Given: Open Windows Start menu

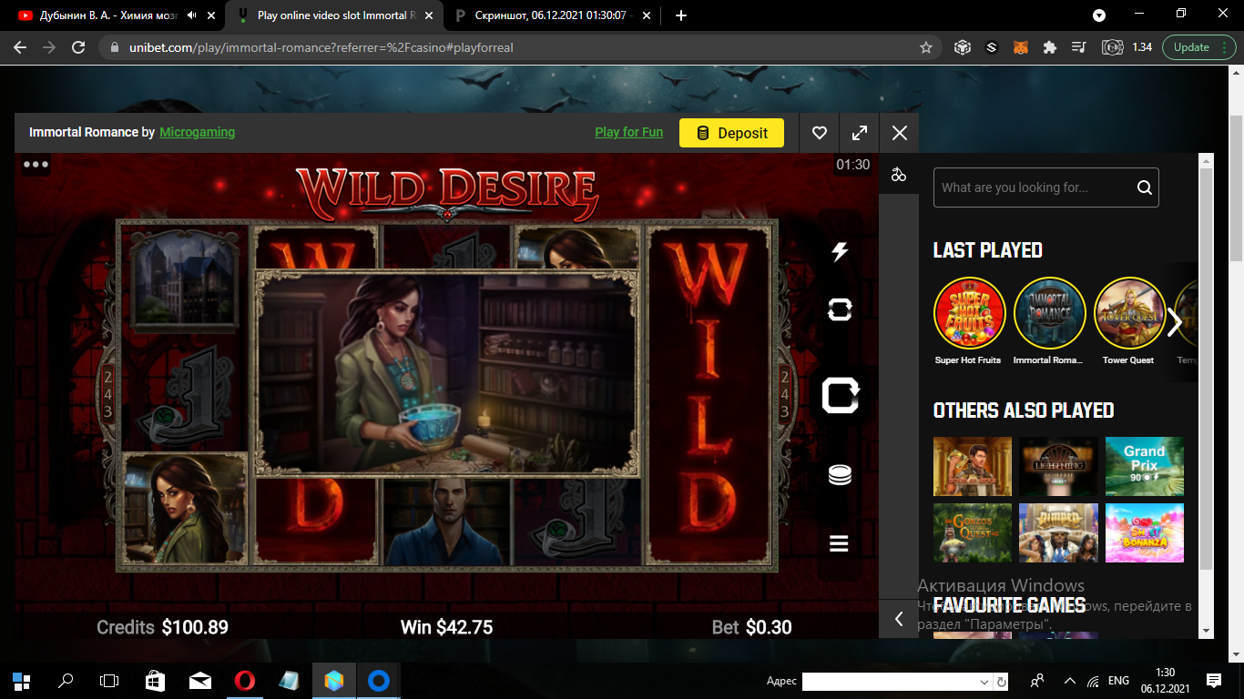Looking at the screenshot, I should point(22,680).
